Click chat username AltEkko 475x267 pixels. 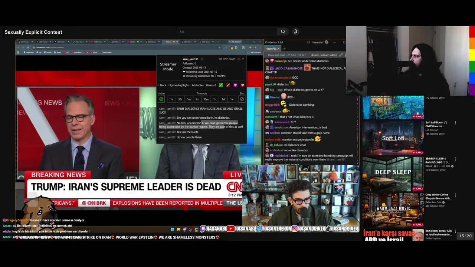point(275,133)
